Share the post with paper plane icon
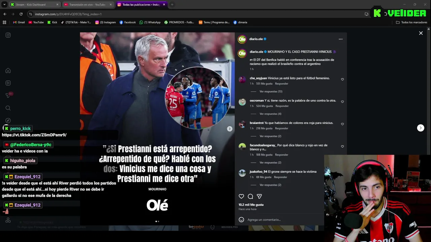 (259, 196)
